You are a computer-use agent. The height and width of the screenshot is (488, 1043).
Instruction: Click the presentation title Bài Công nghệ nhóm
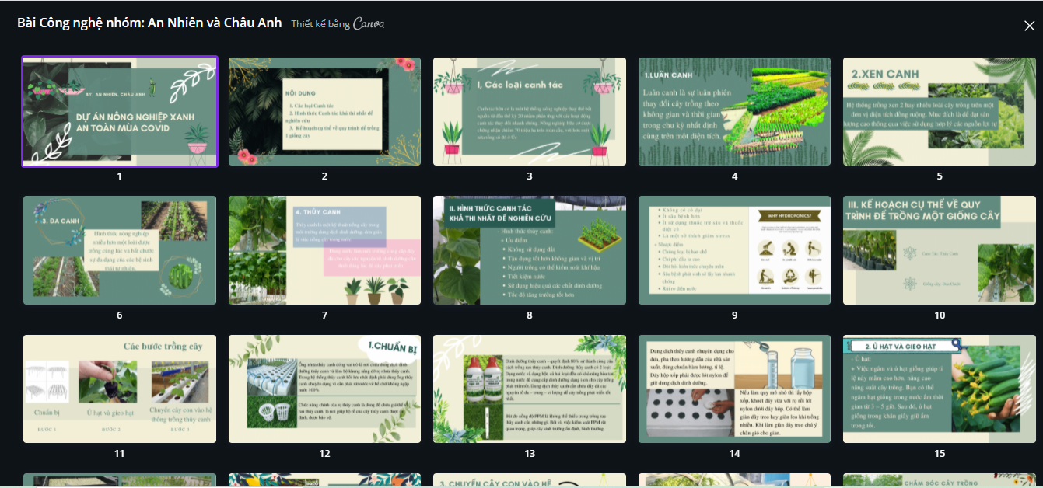[x=149, y=23]
